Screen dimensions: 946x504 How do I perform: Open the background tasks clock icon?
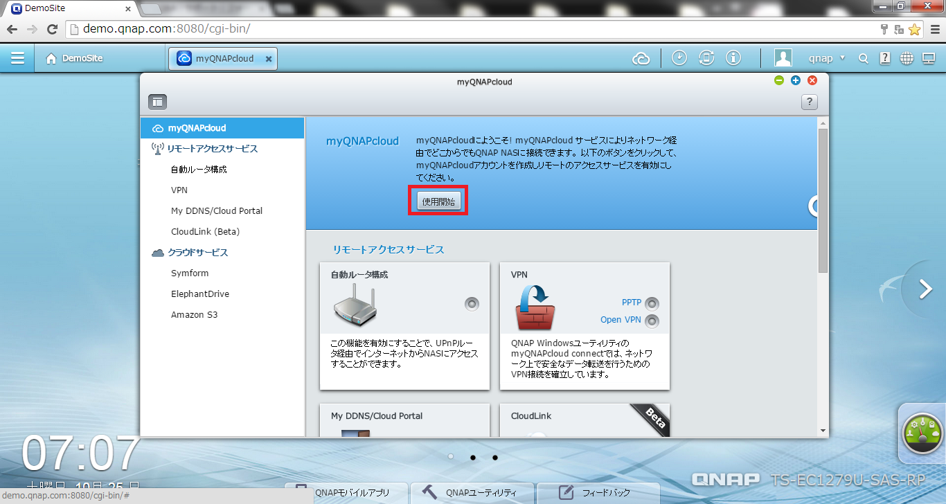click(x=679, y=58)
